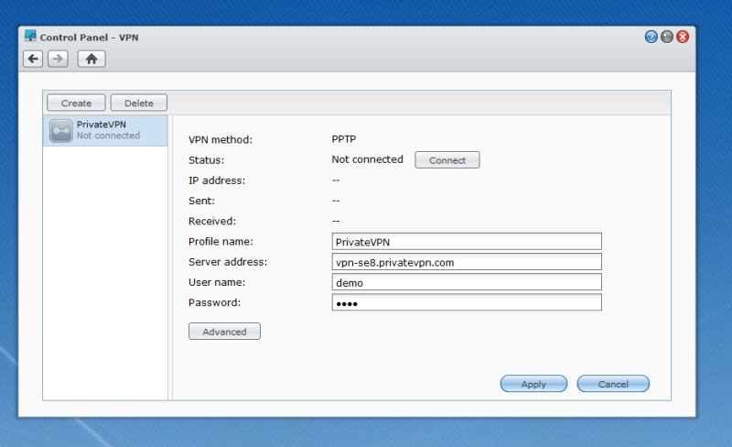Screen dimensions: 732x447
Task: Click inside the User name field
Action: 467,282
